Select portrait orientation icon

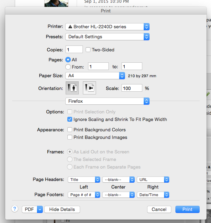[72, 88]
